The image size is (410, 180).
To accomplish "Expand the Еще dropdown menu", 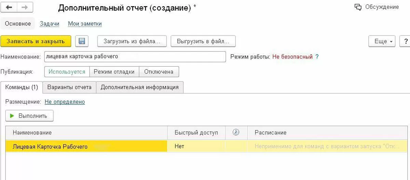I will 382,41.
